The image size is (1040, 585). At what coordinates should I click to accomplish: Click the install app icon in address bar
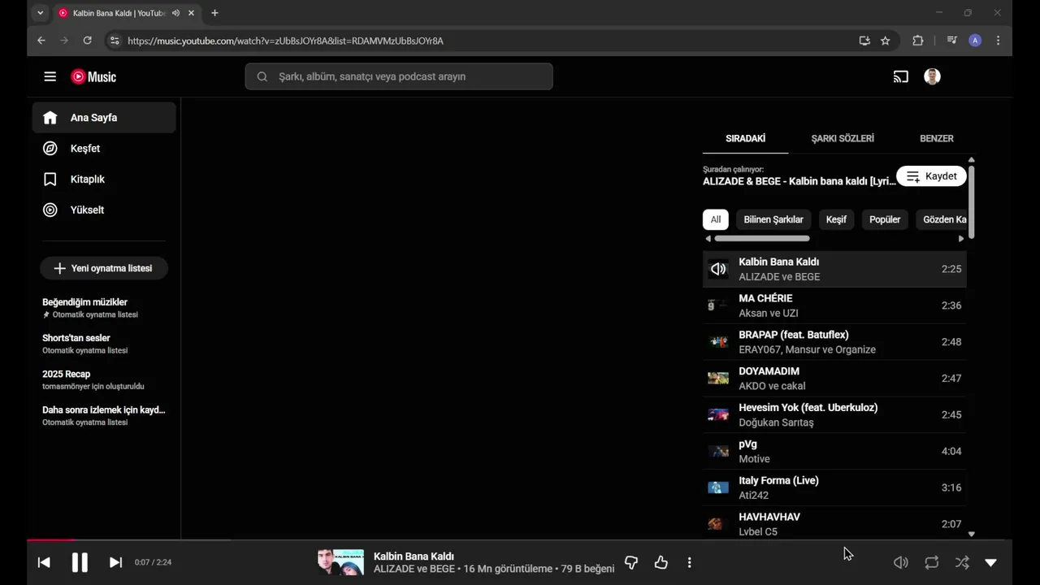(x=864, y=41)
